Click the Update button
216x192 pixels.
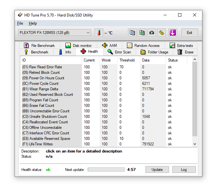click(157, 170)
